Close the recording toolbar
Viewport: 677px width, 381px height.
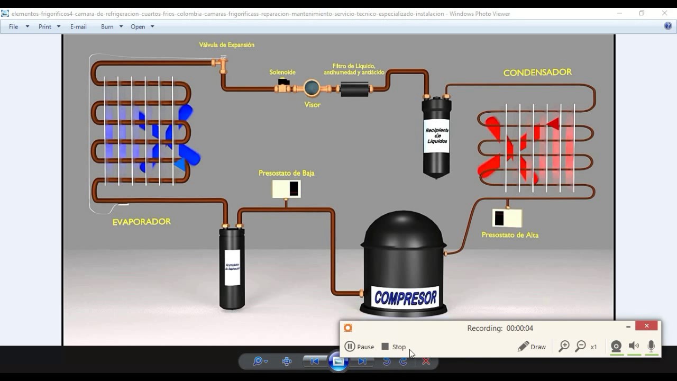pos(646,326)
